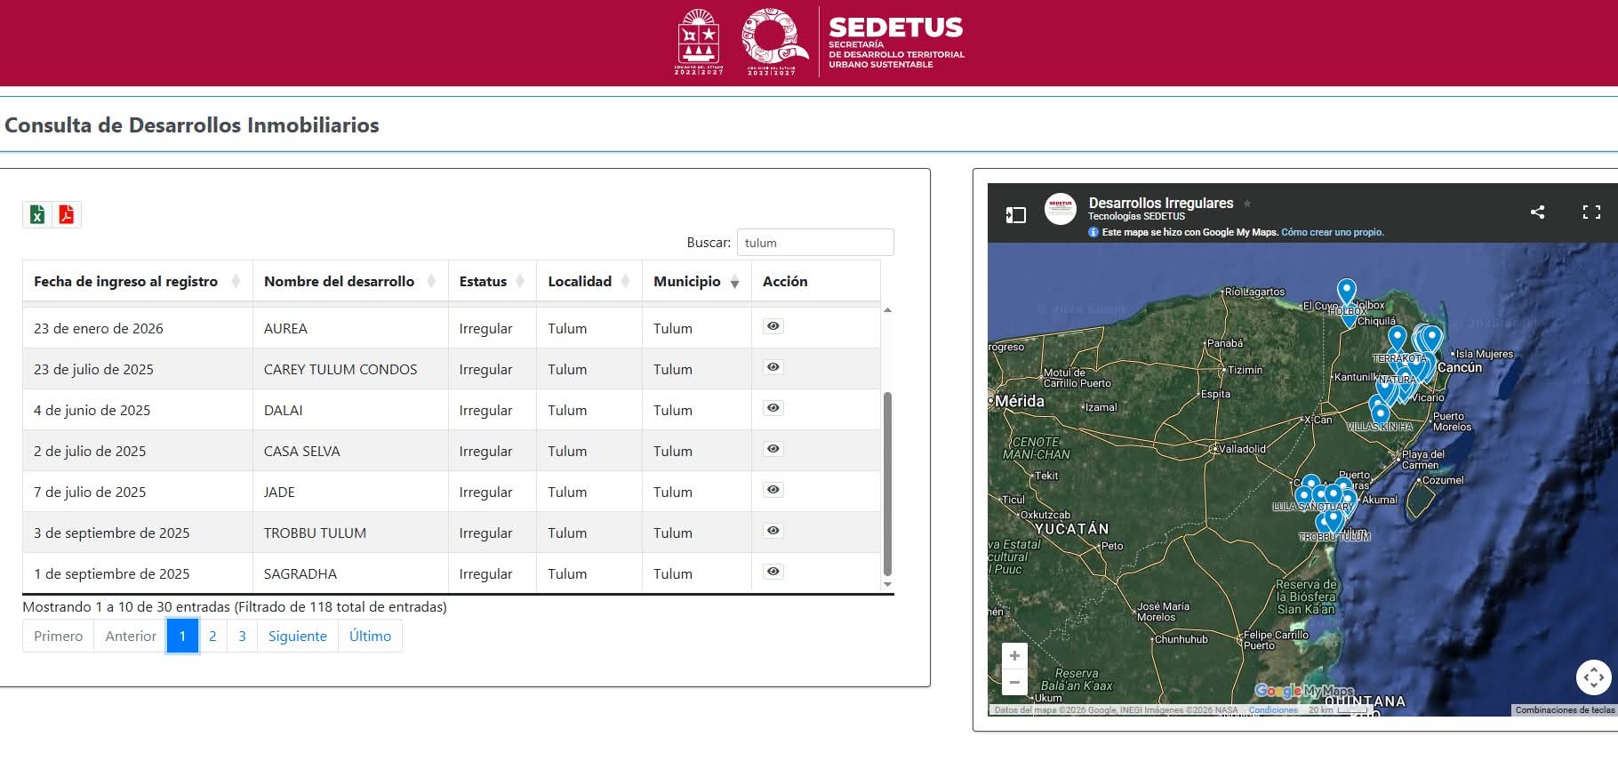The width and height of the screenshot is (1618, 761).
Task: Export table to Excel file
Action: tap(37, 214)
